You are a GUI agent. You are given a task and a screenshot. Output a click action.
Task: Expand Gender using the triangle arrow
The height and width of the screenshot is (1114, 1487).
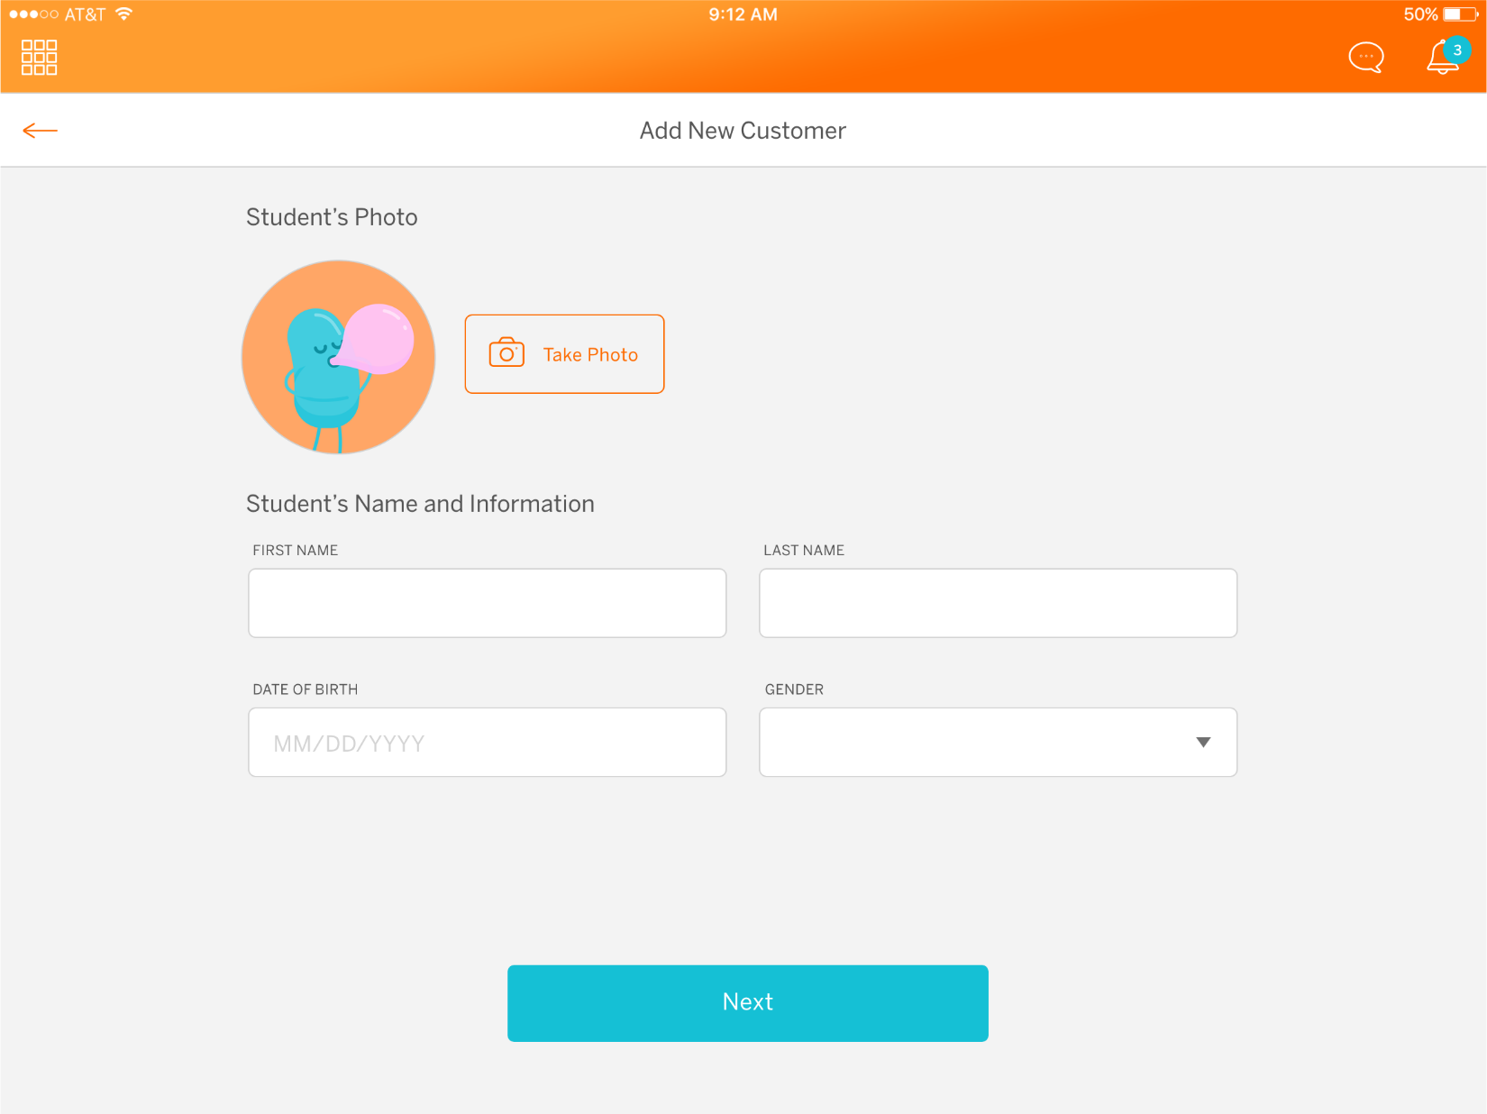(1203, 743)
